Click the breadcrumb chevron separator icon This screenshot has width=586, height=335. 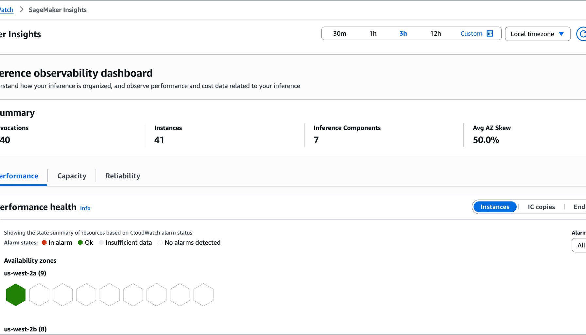coord(22,9)
